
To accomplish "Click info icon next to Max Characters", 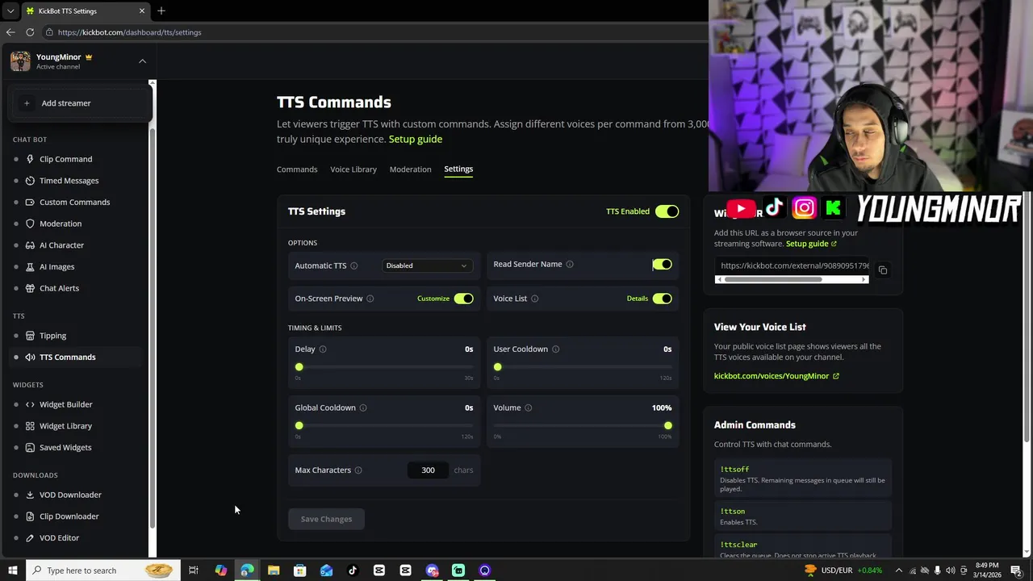I will pos(358,470).
